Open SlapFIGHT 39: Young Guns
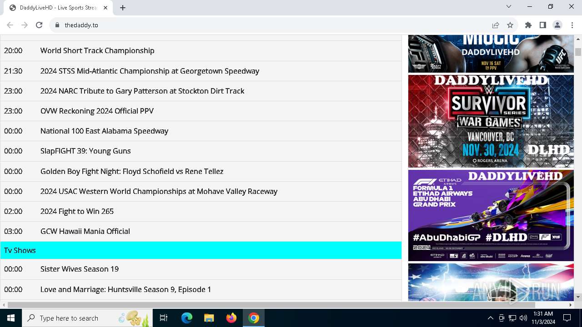Screen dimensions: 582x327 (85, 151)
